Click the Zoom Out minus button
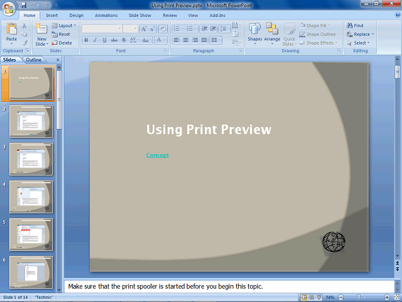Image resolution: width=402 pixels, height=302 pixels. tap(340, 297)
